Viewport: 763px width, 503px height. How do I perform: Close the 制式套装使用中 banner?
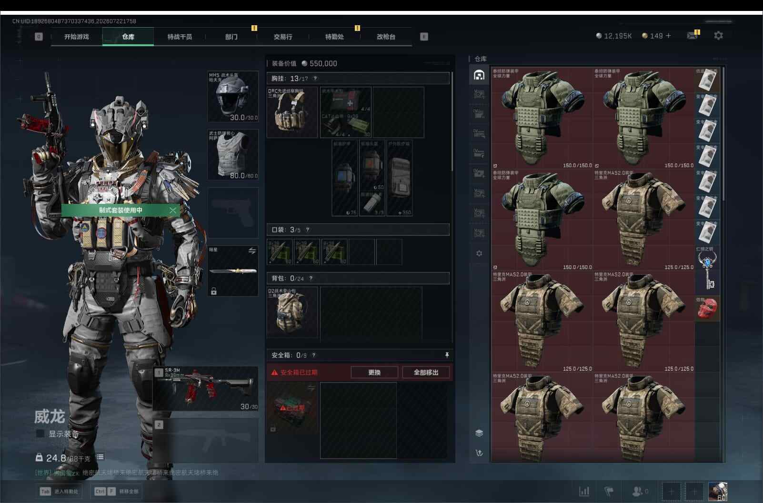coord(172,210)
